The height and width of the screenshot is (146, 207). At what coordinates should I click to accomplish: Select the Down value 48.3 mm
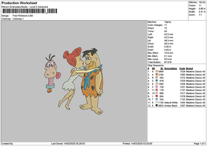(x=169, y=44)
